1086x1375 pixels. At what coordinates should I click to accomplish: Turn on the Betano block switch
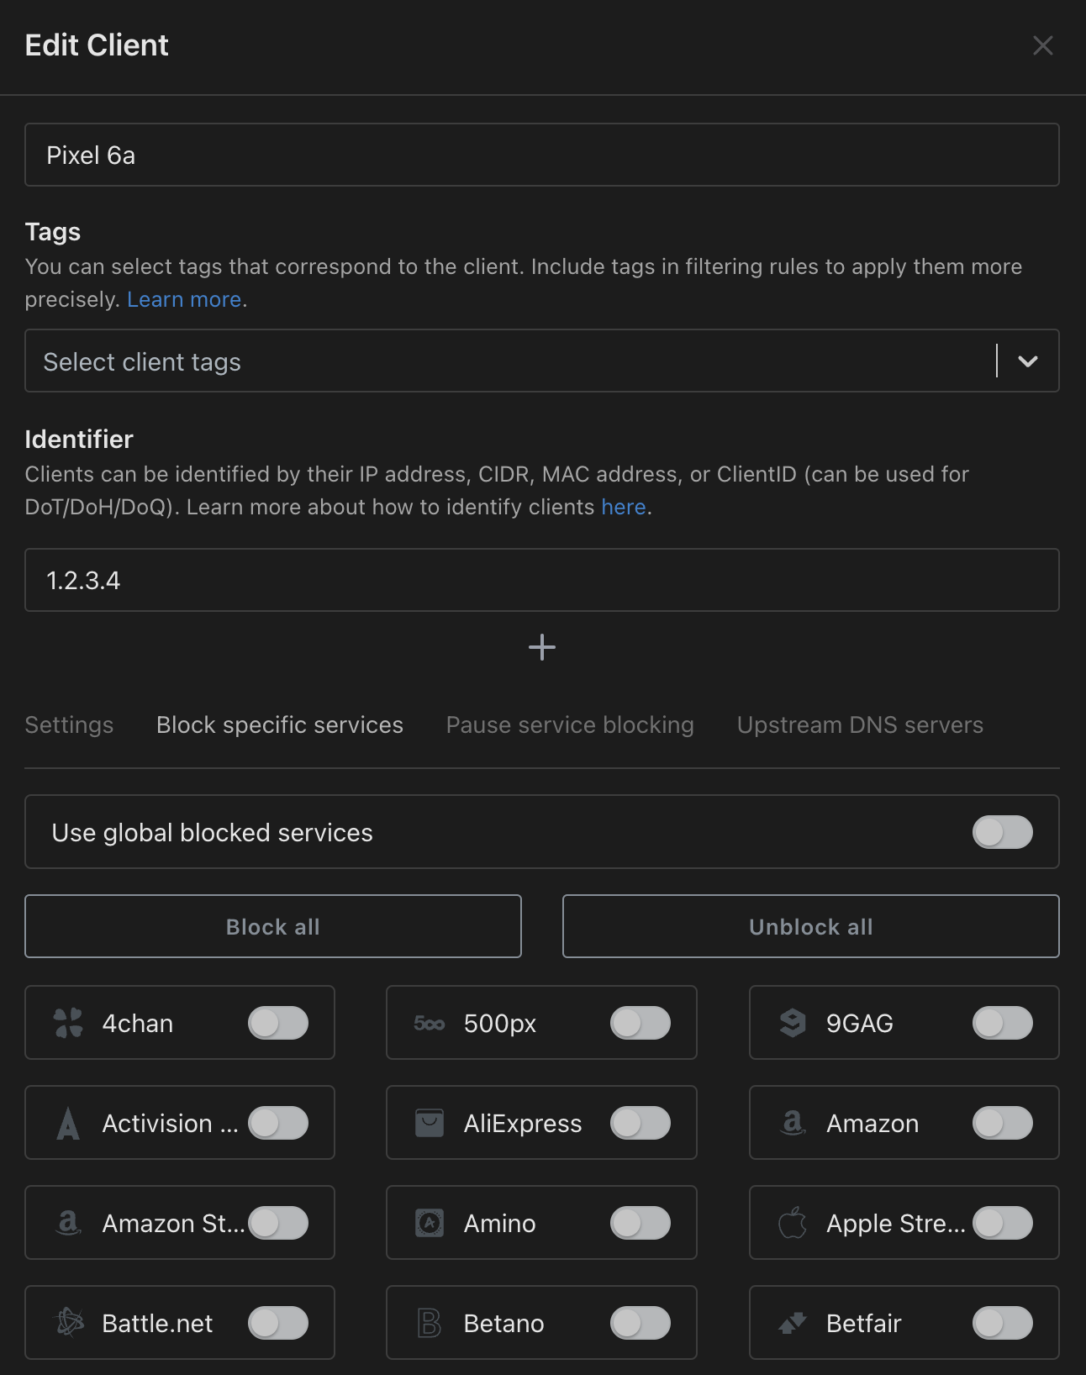[640, 1323]
